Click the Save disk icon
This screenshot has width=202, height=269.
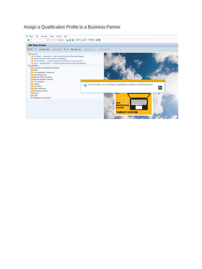pos(53,40)
